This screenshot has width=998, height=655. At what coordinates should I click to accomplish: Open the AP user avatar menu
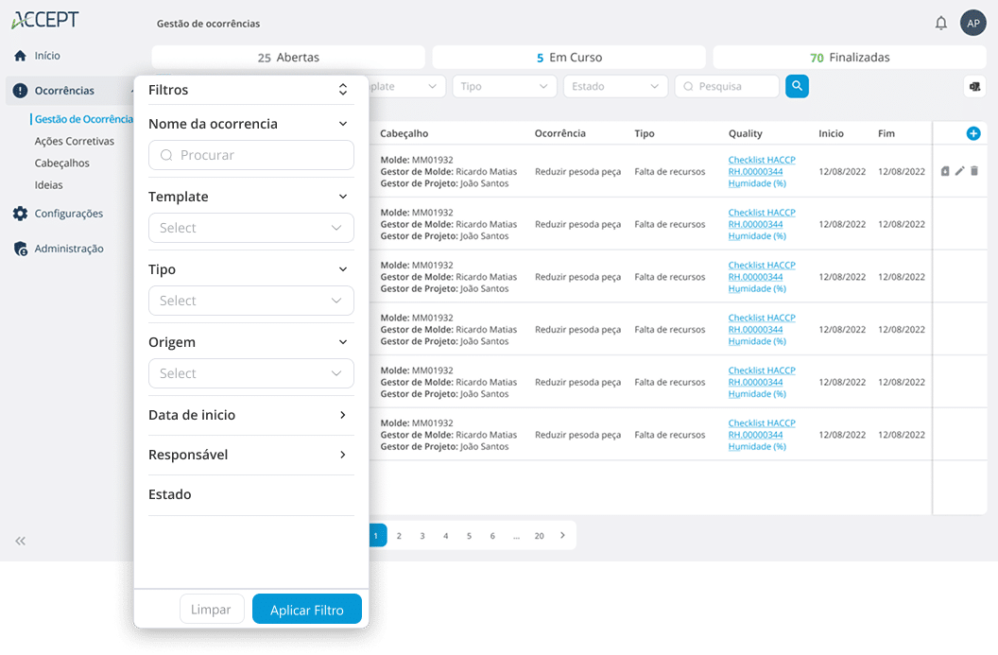(x=972, y=23)
